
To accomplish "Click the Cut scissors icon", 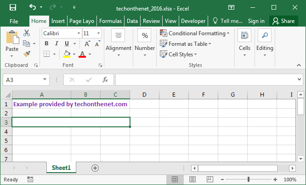I will coord(27,33).
